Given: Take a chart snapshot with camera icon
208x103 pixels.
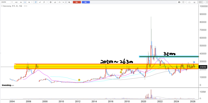Looking at the screenshot, I should (179, 2).
